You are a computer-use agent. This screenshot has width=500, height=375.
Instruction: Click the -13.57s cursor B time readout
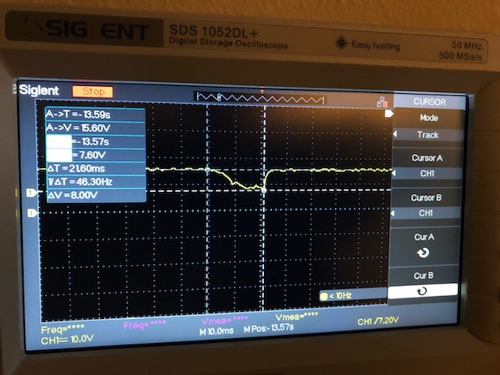pos(95,141)
